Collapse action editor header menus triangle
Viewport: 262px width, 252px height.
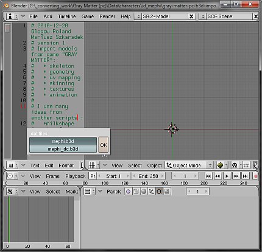pos(23,191)
